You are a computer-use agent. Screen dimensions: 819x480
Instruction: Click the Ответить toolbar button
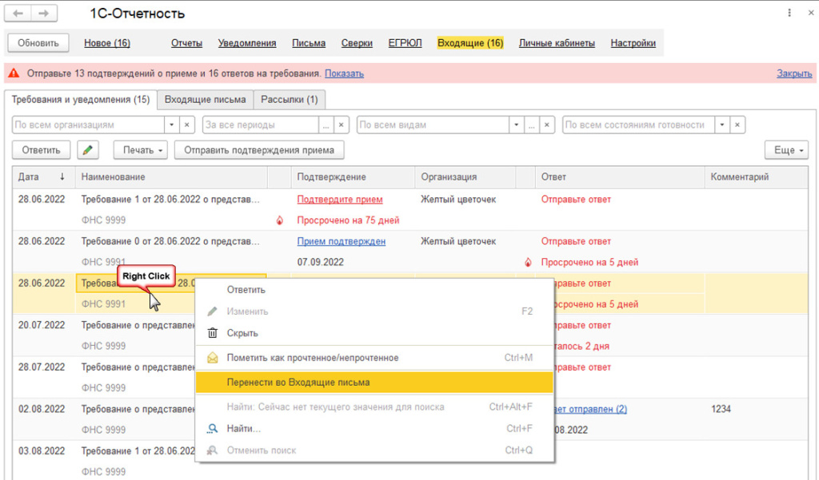pyautogui.click(x=42, y=150)
